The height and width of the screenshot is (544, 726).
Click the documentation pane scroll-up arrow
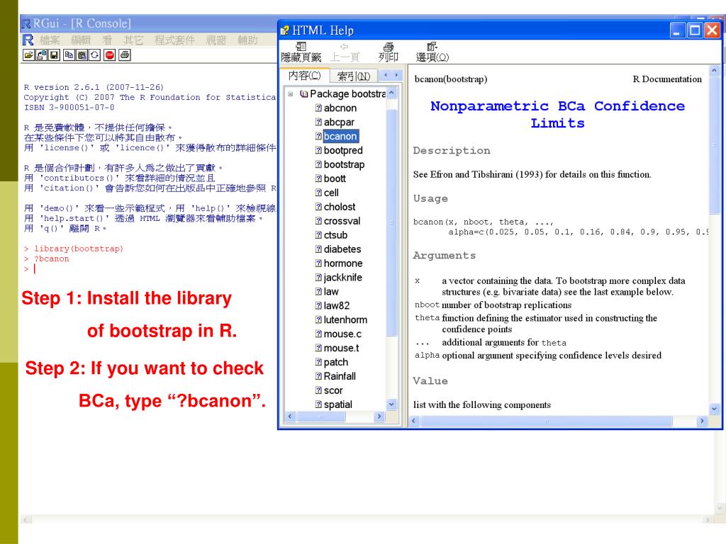[x=714, y=71]
